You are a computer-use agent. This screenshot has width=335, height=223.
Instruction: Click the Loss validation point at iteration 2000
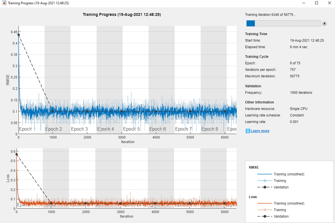coord(86,203)
